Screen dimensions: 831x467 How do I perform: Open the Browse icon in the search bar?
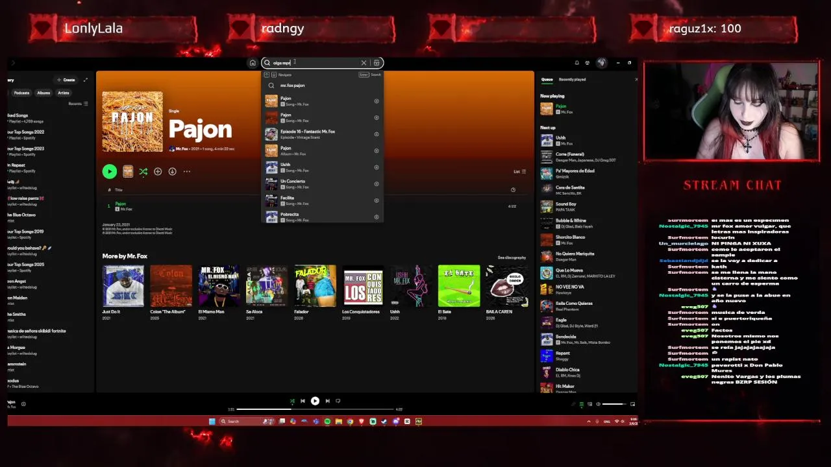[x=377, y=63]
